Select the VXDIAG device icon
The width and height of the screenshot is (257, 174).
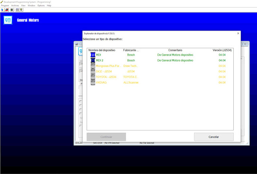(x=93, y=83)
